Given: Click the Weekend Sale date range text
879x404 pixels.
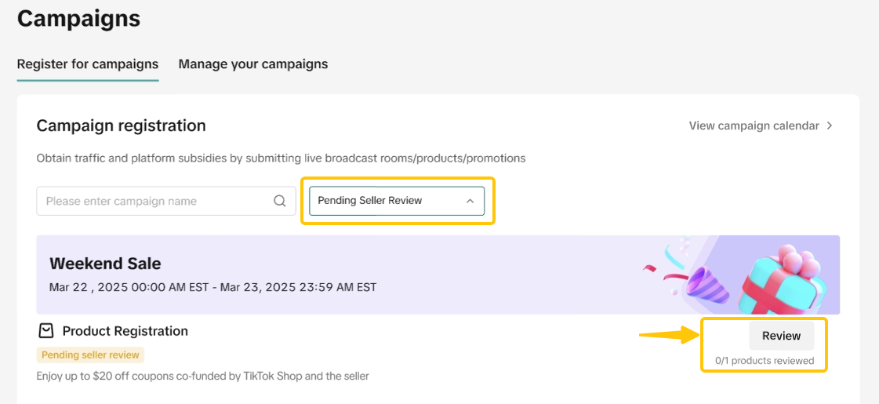Looking at the screenshot, I should pos(212,287).
